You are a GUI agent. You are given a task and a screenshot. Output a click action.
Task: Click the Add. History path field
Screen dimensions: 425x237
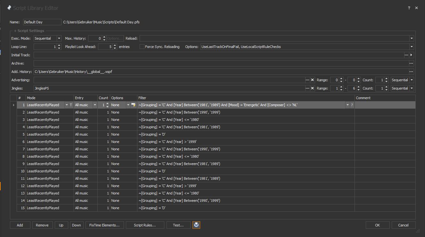[x=221, y=72]
